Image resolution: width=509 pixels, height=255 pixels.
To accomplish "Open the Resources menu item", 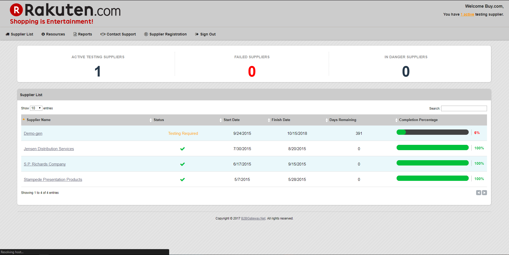I will coord(53,34).
